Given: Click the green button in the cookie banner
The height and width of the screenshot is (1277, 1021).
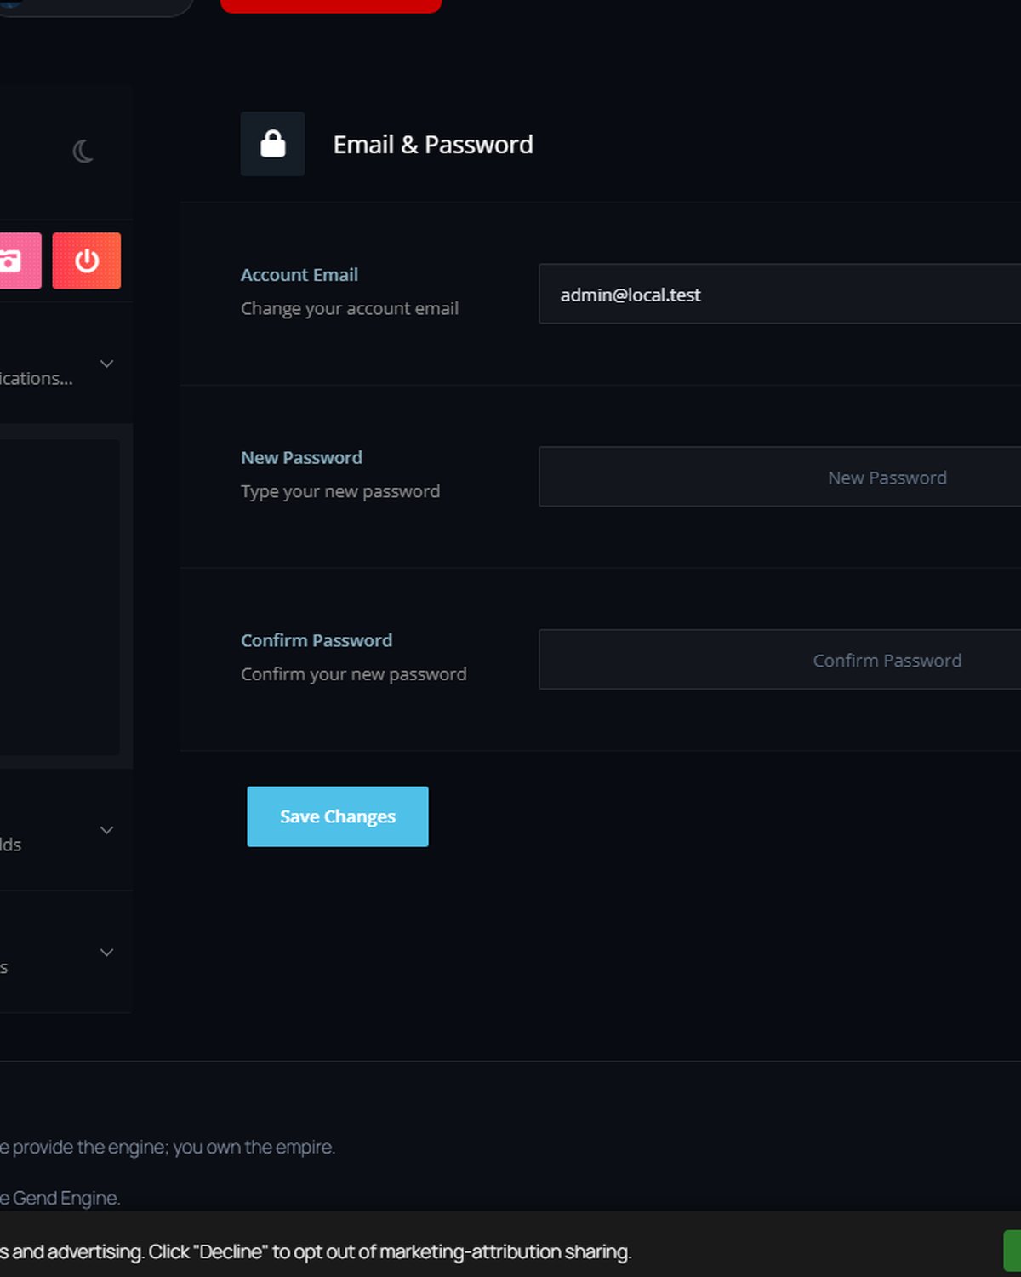Looking at the screenshot, I should (x=1012, y=1251).
